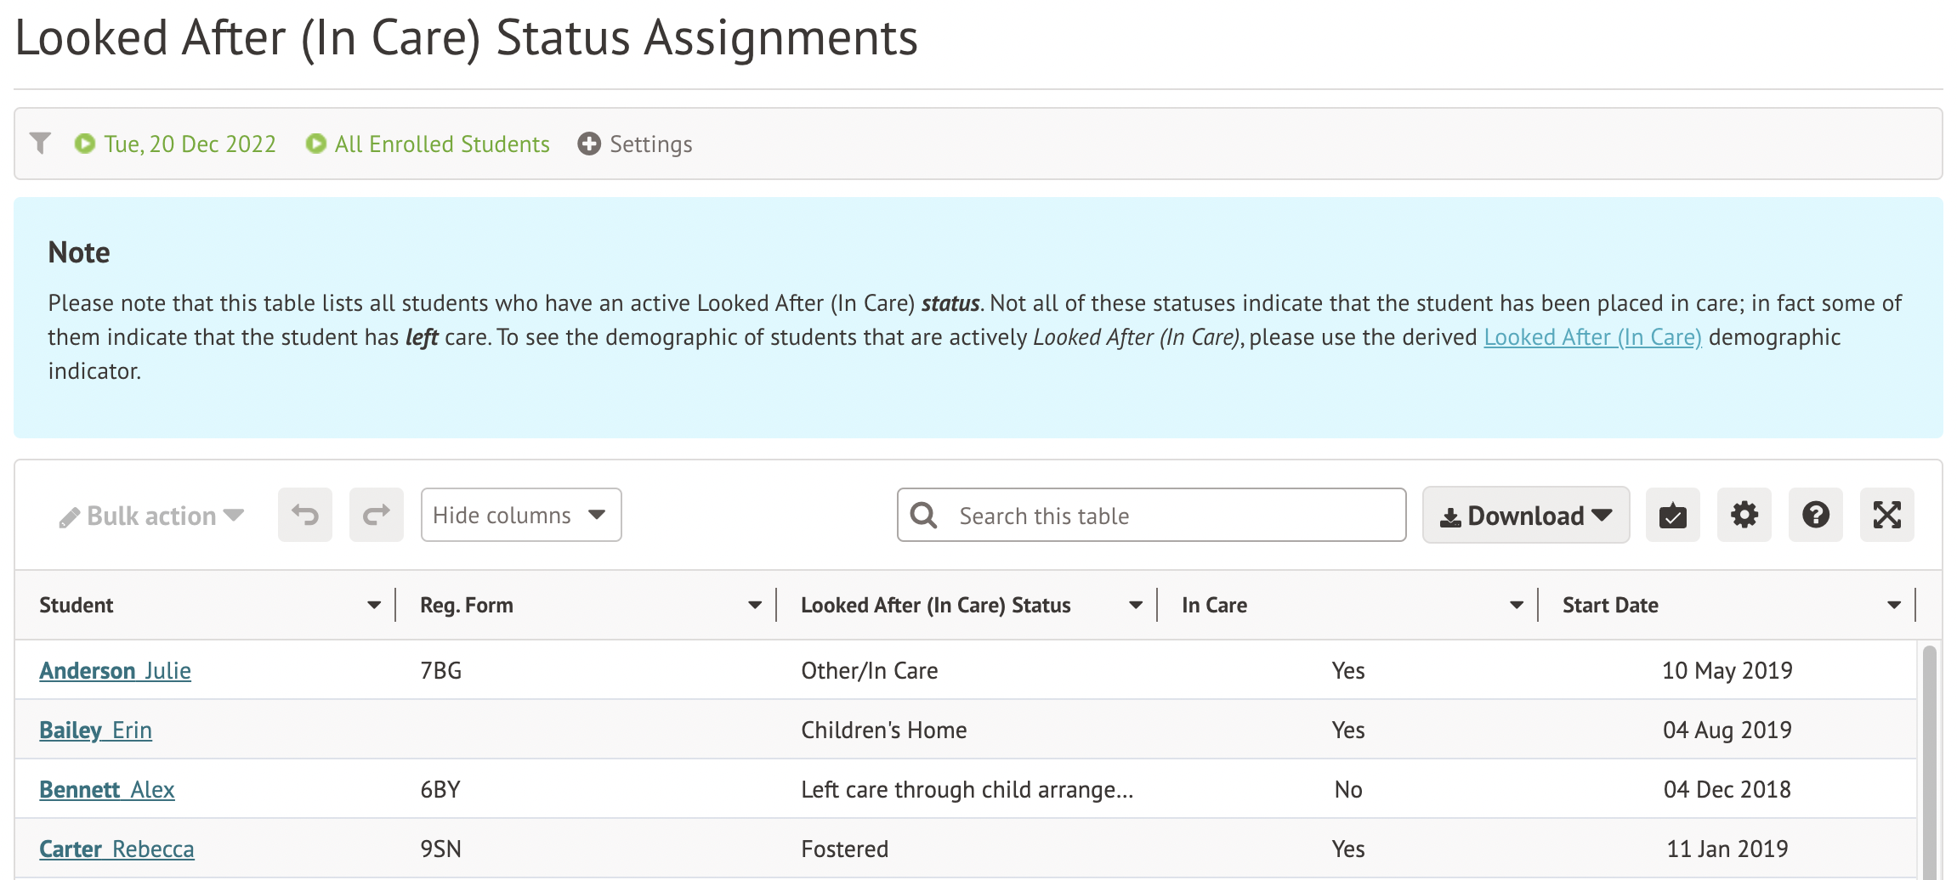Open Anderson Julie's student profile
Screen dimensions: 1957x880
click(115, 671)
